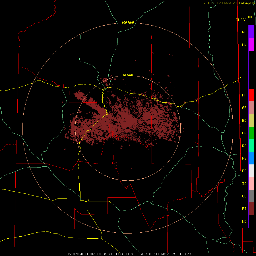Click the GR legend label
Image resolution: width=256 pixels, height=256 pixels.
[244, 108]
